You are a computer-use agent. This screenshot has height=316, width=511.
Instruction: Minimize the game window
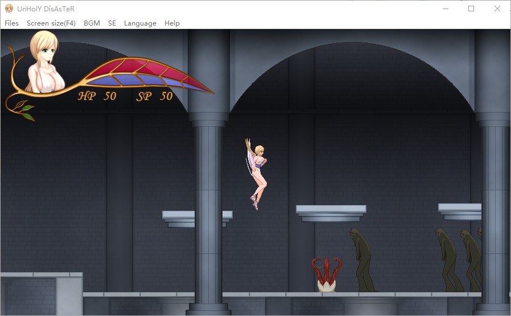[x=446, y=9]
